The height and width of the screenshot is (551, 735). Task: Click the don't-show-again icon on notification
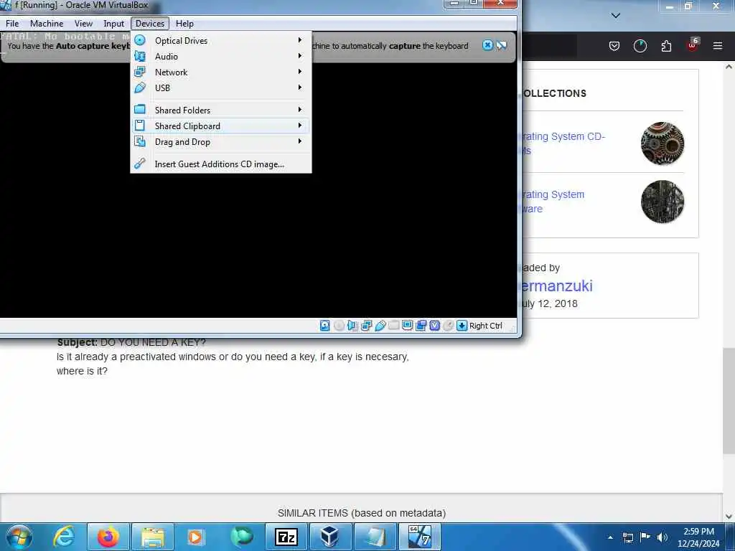coord(502,45)
